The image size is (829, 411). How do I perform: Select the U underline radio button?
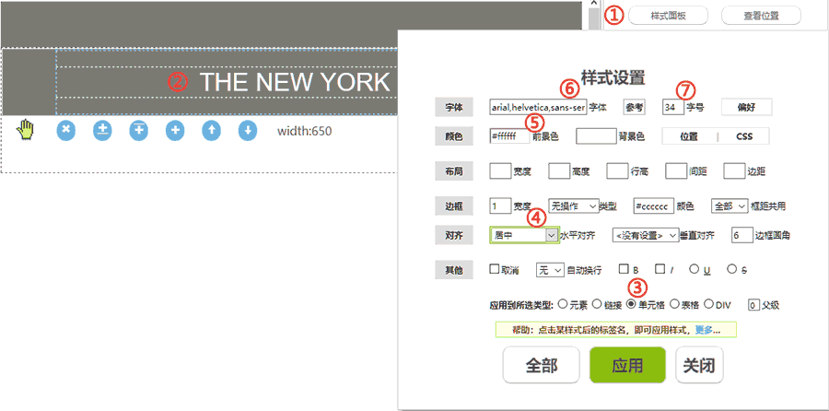click(695, 269)
